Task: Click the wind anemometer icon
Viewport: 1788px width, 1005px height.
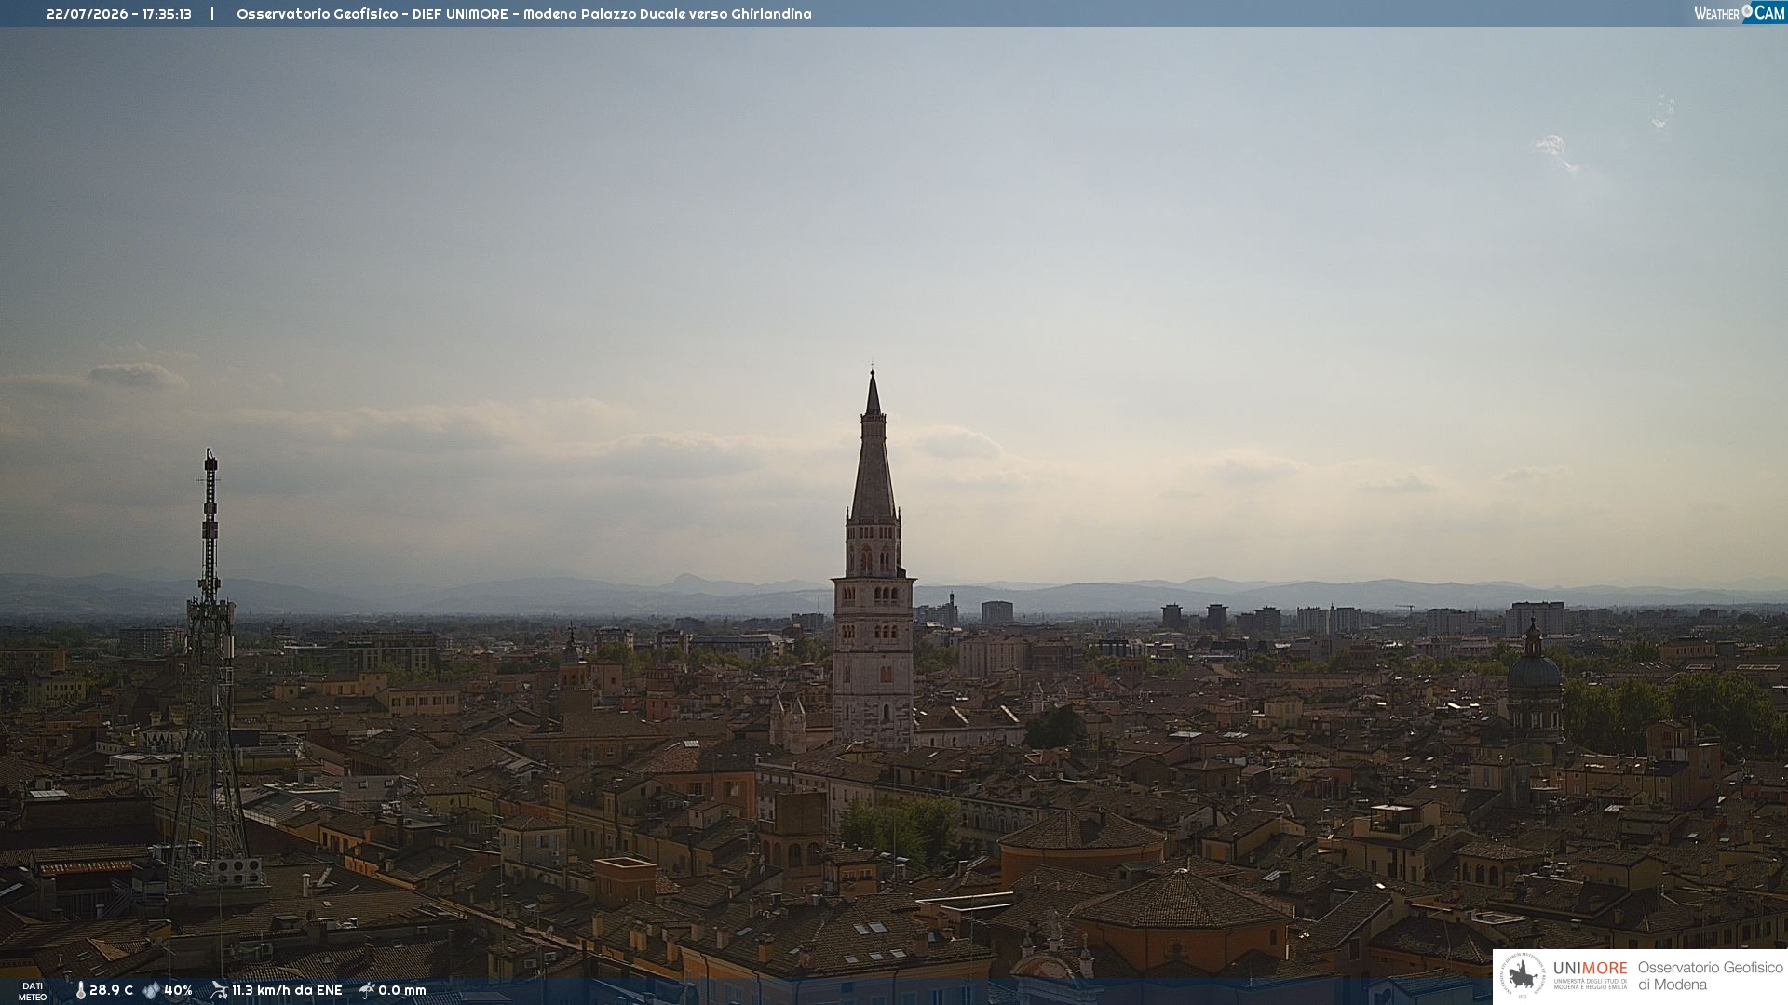Action: pyautogui.click(x=219, y=991)
